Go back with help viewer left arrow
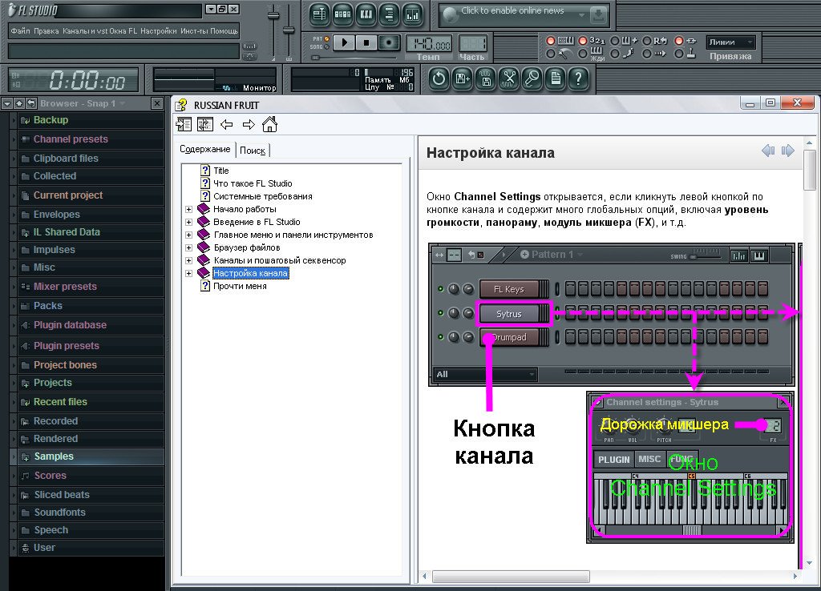Viewport: 821px width, 591px height. pyautogui.click(x=227, y=124)
